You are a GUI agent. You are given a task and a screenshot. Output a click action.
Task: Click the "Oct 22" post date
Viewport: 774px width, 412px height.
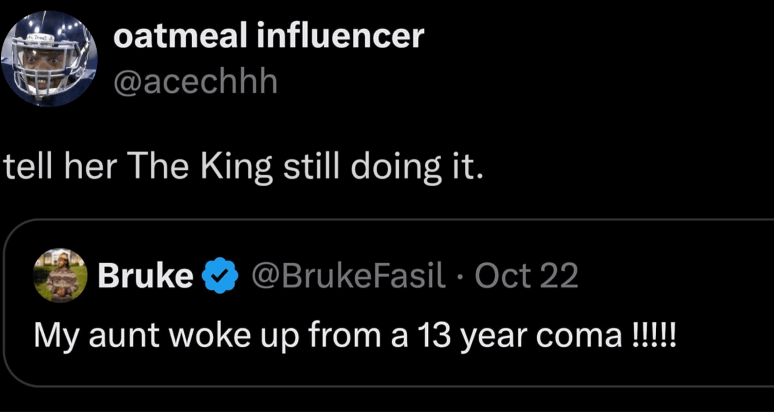point(526,276)
